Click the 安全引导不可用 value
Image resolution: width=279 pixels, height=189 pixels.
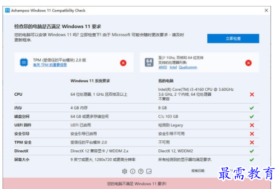tap(172, 134)
